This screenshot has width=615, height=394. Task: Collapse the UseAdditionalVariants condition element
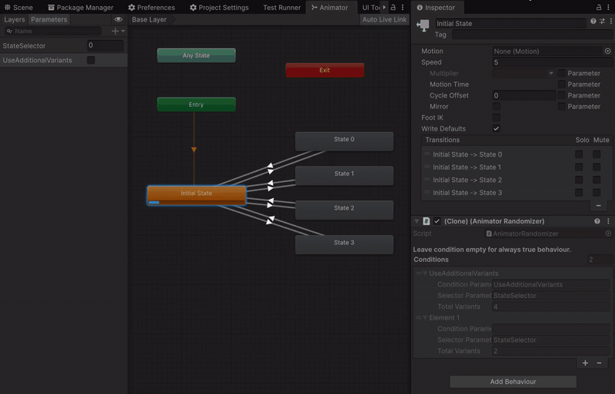click(425, 273)
